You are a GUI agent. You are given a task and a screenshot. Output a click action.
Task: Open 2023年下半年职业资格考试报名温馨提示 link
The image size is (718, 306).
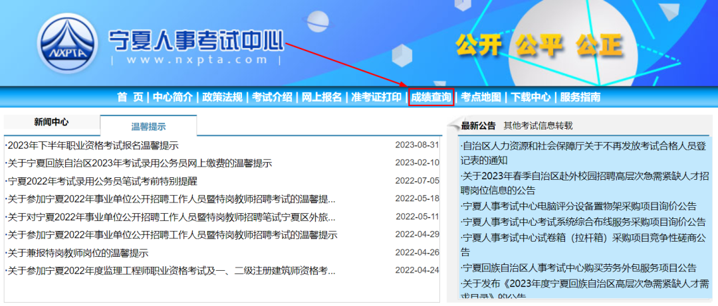[x=92, y=146]
